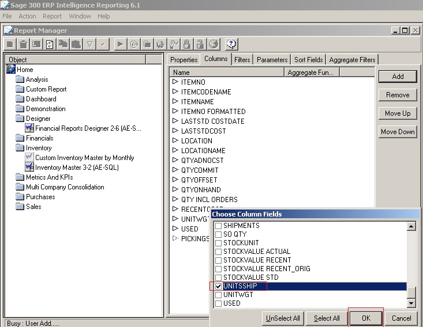Click the blue question mark help icon
423x327 pixels.
point(231,44)
